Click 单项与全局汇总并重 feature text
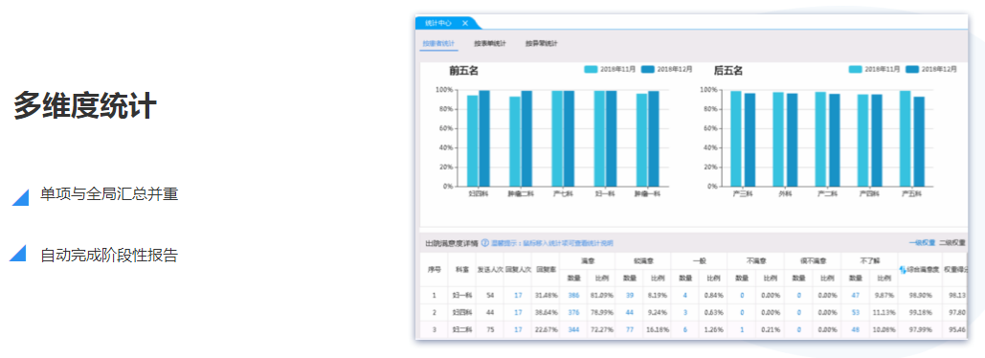The width and height of the screenshot is (985, 358). pos(109,194)
